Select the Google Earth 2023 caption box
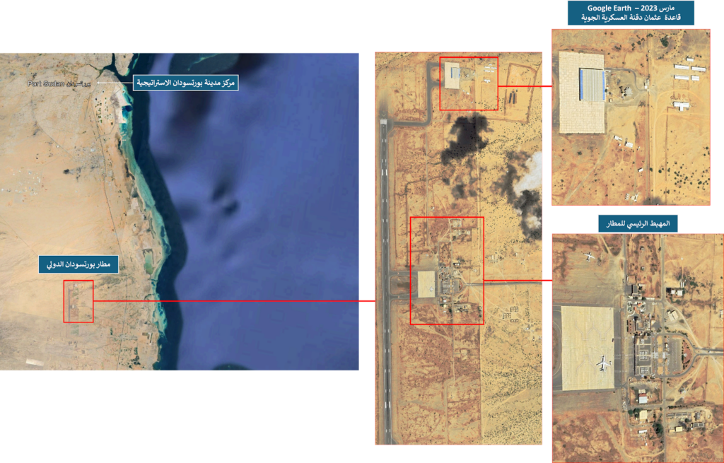The height and width of the screenshot is (463, 724). pos(631,13)
